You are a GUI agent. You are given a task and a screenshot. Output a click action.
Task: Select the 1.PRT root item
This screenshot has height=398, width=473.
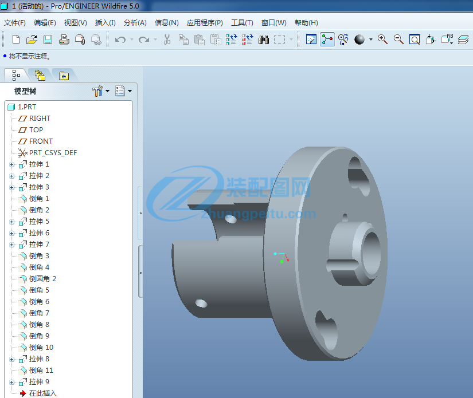22,107
